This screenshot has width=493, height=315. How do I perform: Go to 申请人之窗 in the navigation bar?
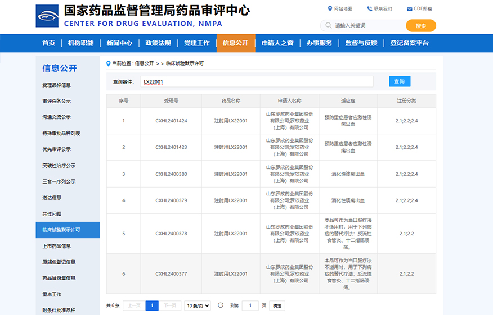tap(277, 43)
